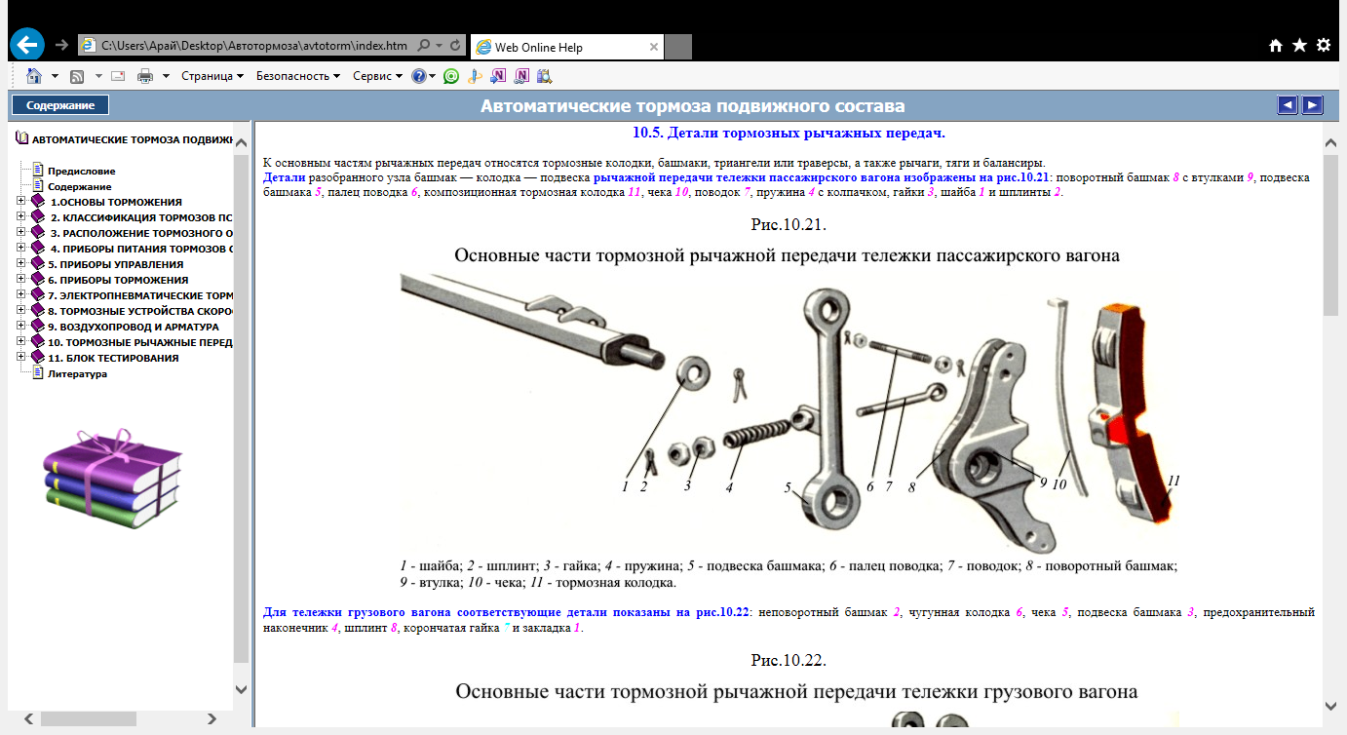This screenshot has width=1347, height=735.
Task: Expand the 3. РАСПОЛОЖЕНИЕ ТОРМОЗНОГО node
Action: (21, 233)
